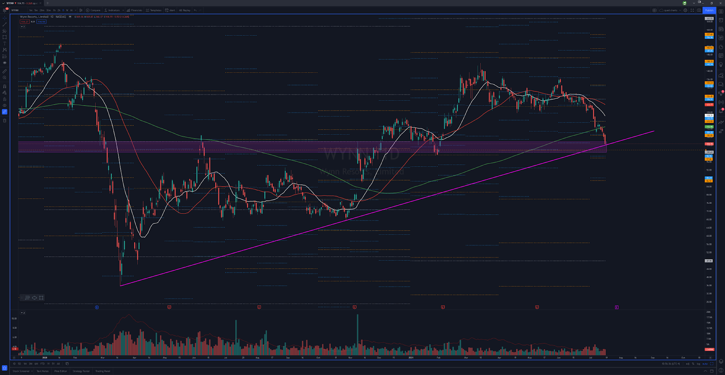Open the prediction and measurement tools
Viewport: 725px width, 375px height.
(5, 57)
